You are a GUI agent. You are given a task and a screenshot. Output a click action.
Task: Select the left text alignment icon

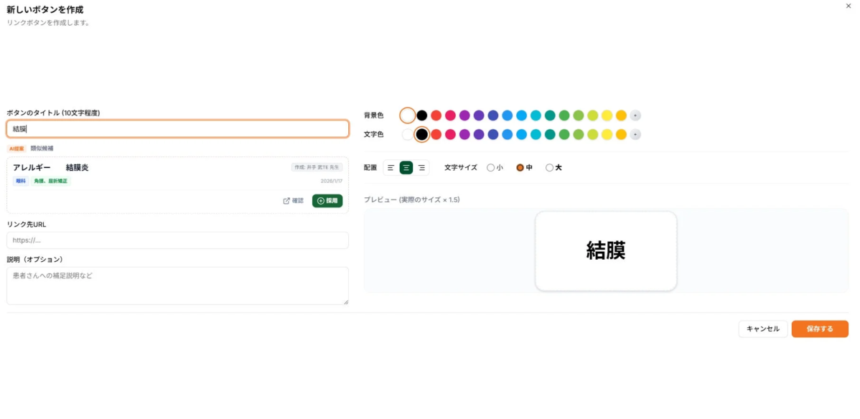pyautogui.click(x=390, y=166)
